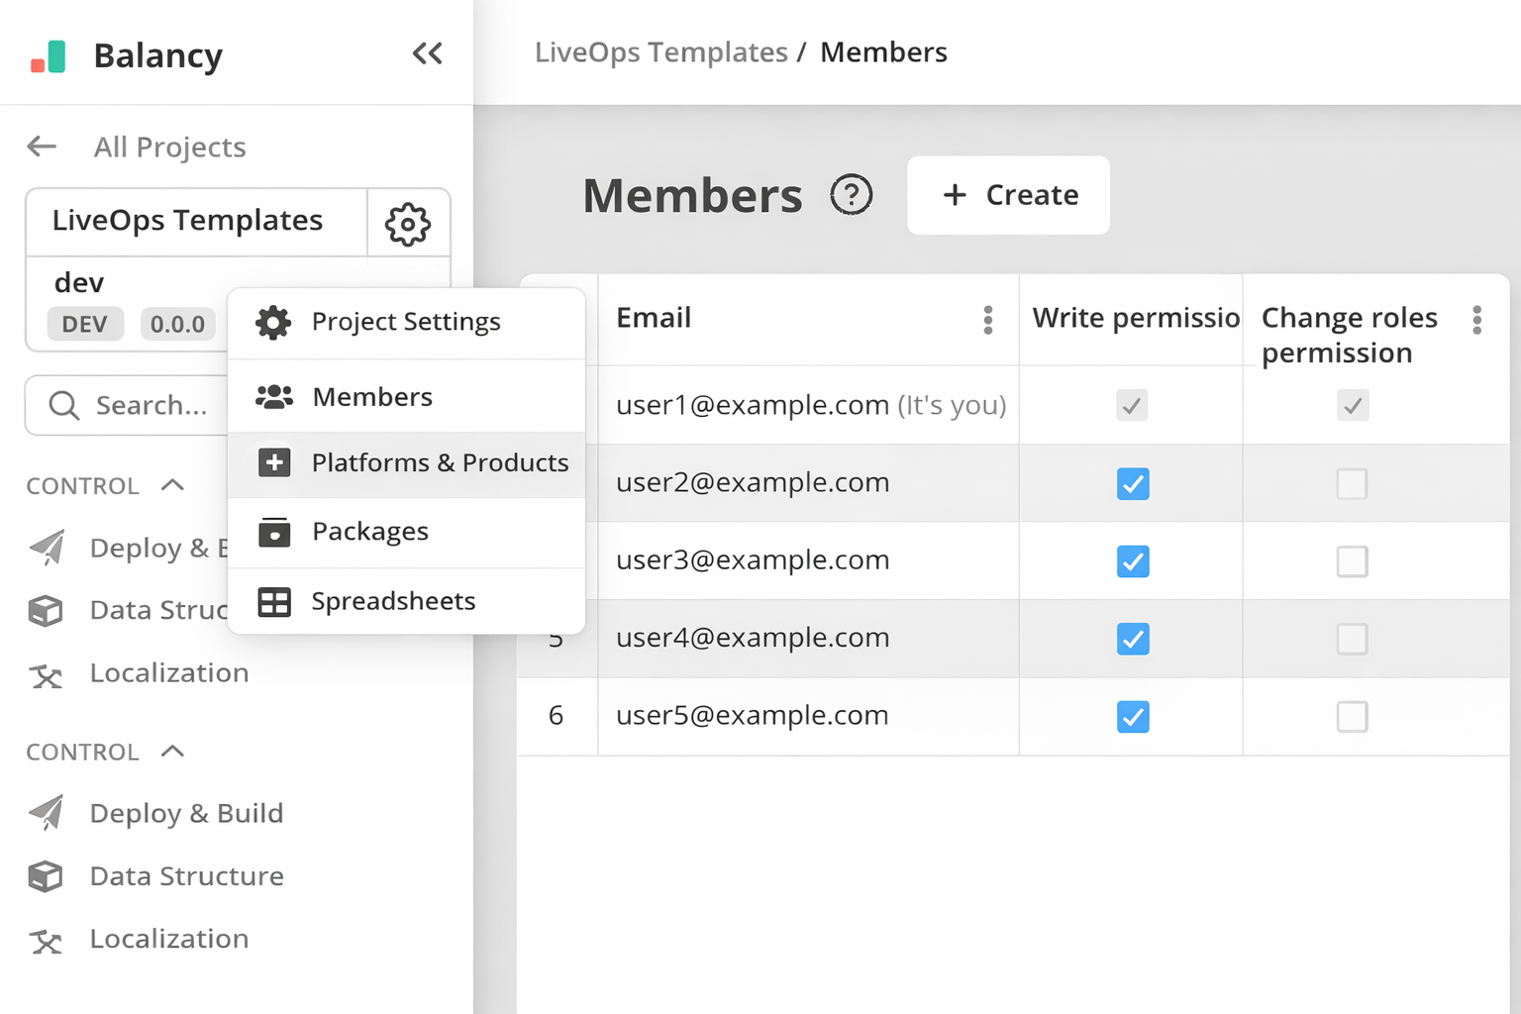1521x1014 pixels.
Task: Click the Create button
Action: (1008, 195)
